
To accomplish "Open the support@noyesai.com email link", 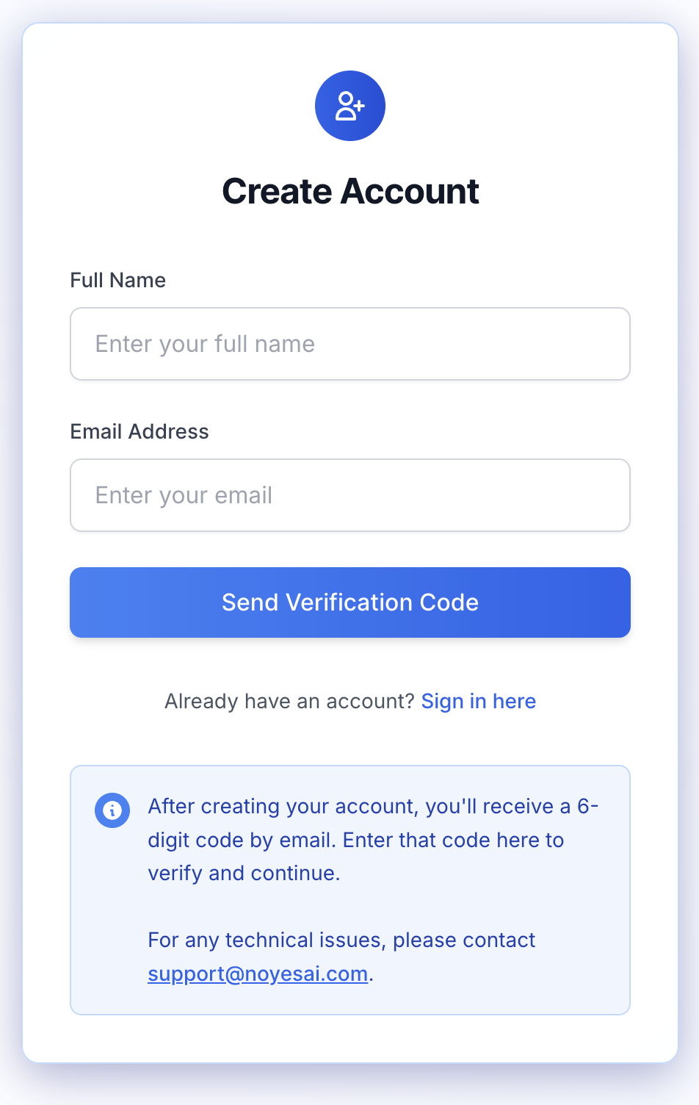I will pyautogui.click(x=258, y=973).
